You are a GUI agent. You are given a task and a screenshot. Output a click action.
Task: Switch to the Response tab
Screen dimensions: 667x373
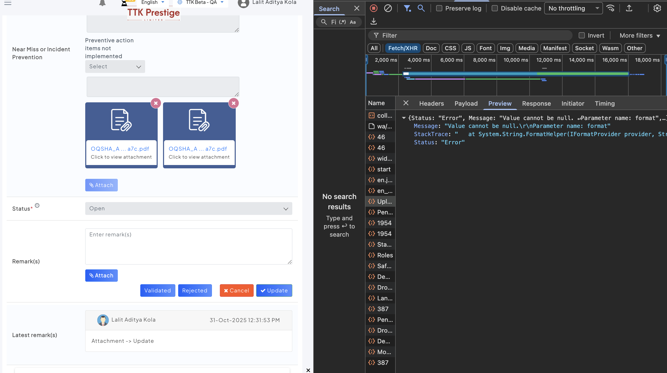[536, 104]
